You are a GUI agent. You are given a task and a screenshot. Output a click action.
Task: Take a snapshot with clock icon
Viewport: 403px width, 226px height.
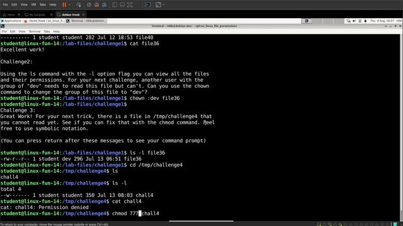tap(89, 4)
